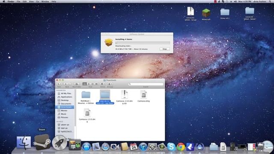Select the Slime v0.1 desktop folder
The height and width of the screenshot is (154, 274).
pos(225,13)
